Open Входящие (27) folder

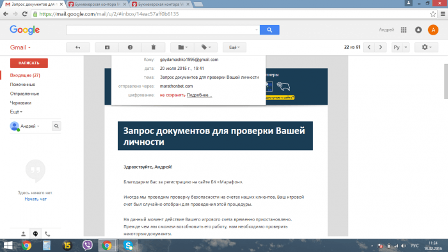25,75
